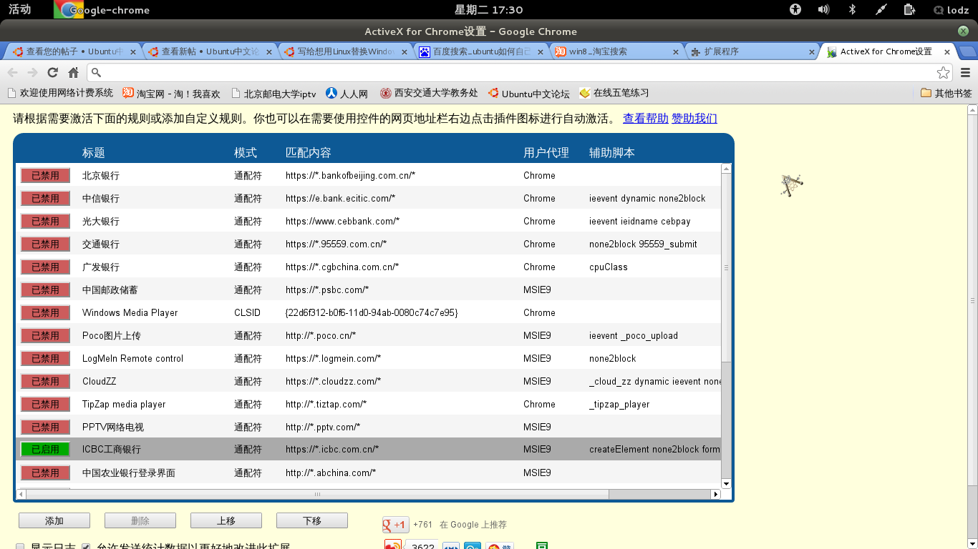Enable the 中信银行 rule
The height and width of the screenshot is (549, 978).
coord(45,199)
